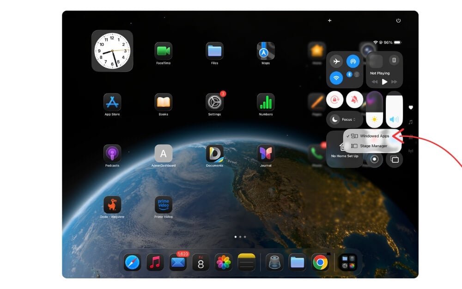Open the Admin Dashboard app
This screenshot has height=289, width=462.
click(x=163, y=154)
